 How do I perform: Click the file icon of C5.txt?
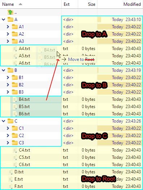coord(15,157)
